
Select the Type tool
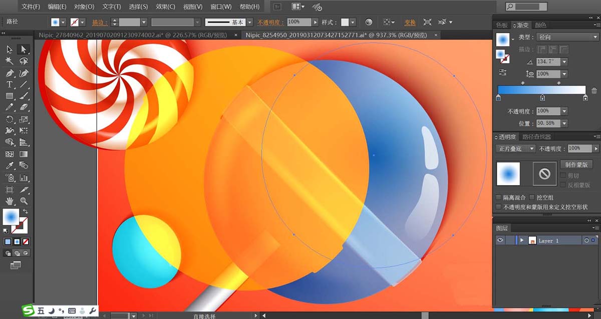[9, 85]
